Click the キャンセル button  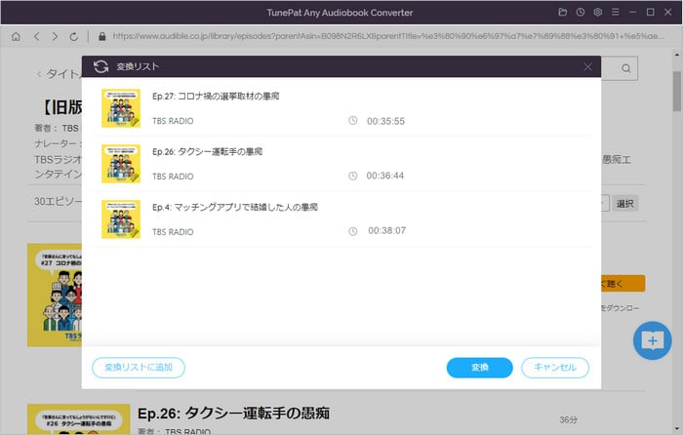coord(555,368)
